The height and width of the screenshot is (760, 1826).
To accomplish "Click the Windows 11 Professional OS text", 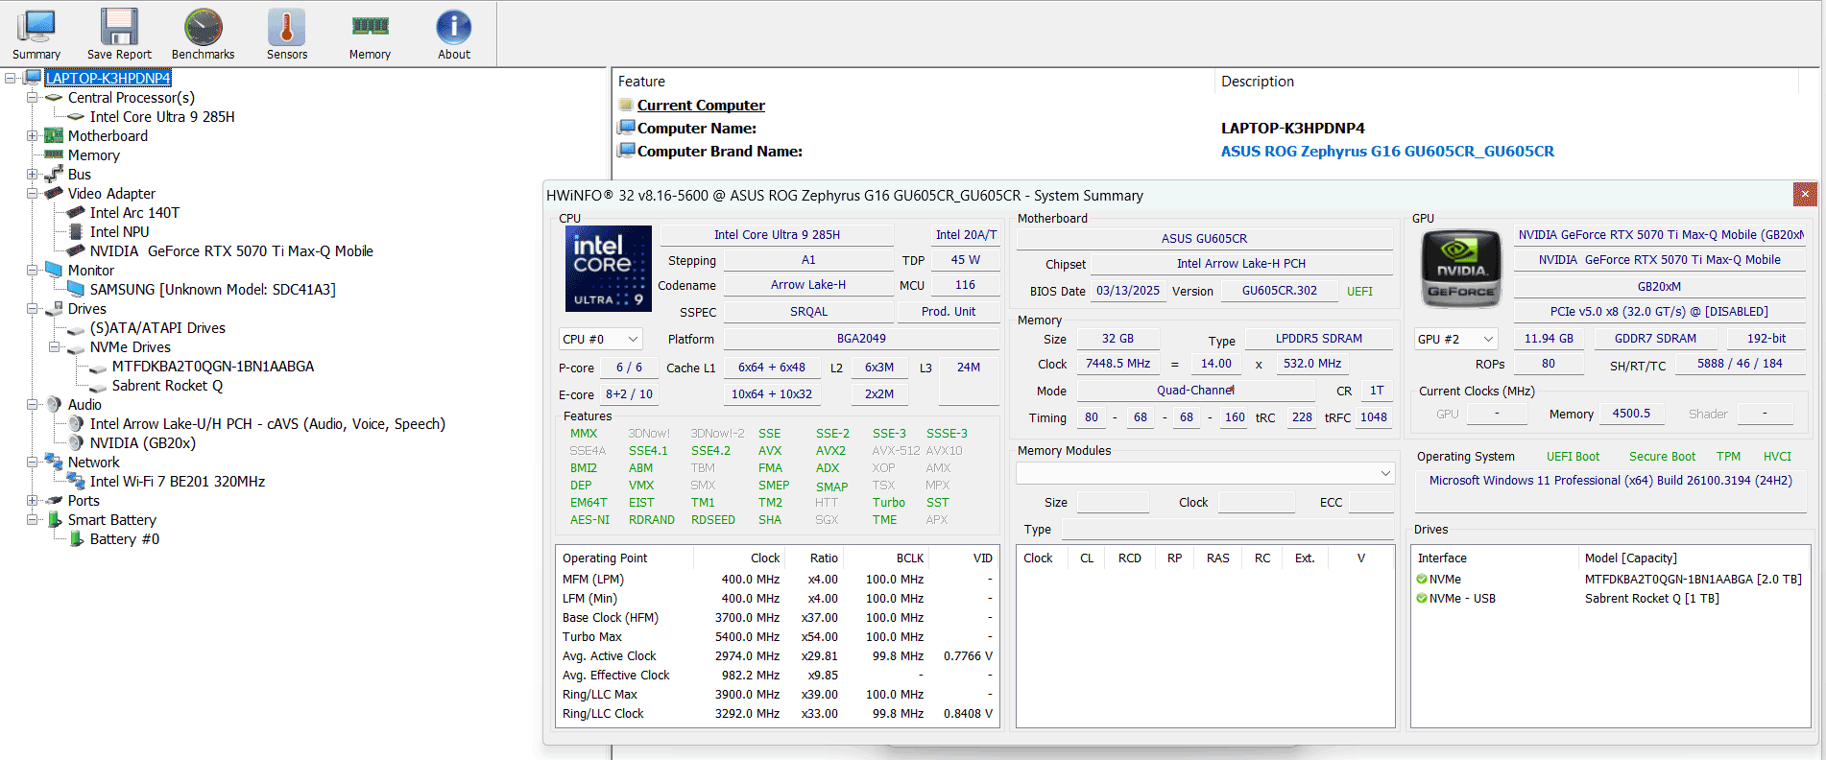I will pos(1610,480).
